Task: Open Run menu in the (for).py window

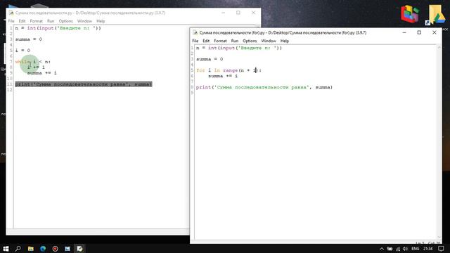Action: tap(235, 41)
